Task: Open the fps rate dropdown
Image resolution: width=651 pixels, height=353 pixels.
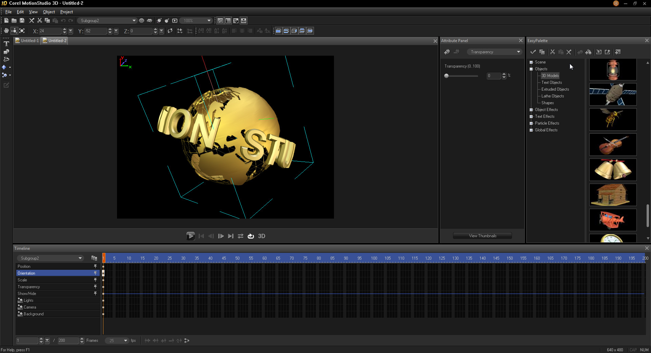Action: pos(125,340)
